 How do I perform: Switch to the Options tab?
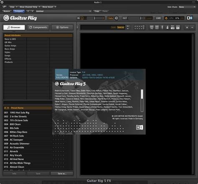point(62,27)
